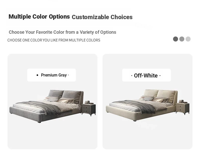This screenshot has height=157, width=199.
Task: Choose the light gray color dot
Action: [188, 39]
